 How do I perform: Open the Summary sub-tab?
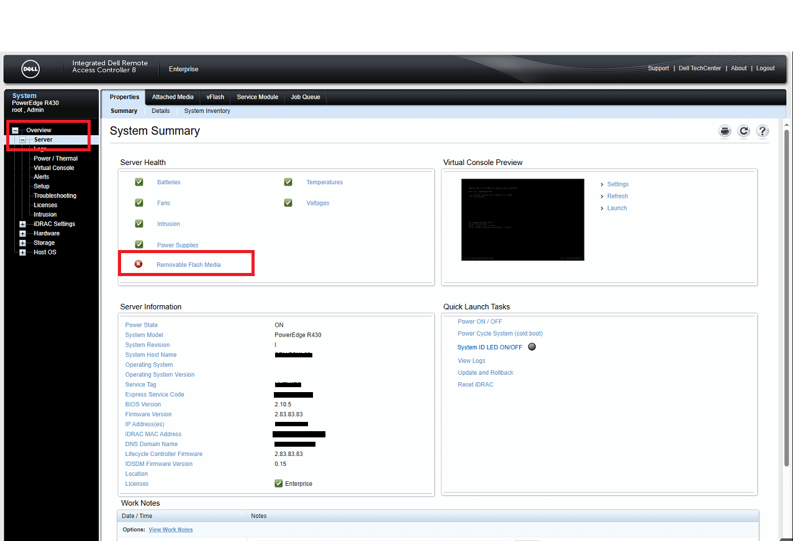click(124, 111)
